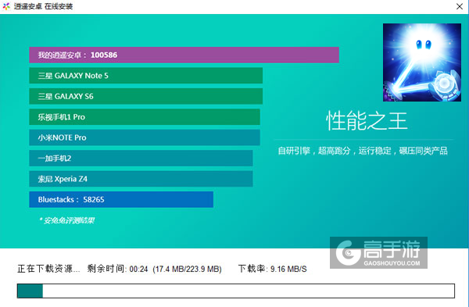Screen dimensions: 469x307
Task: Click the remaining time 00:24 value
Action: click(x=139, y=270)
